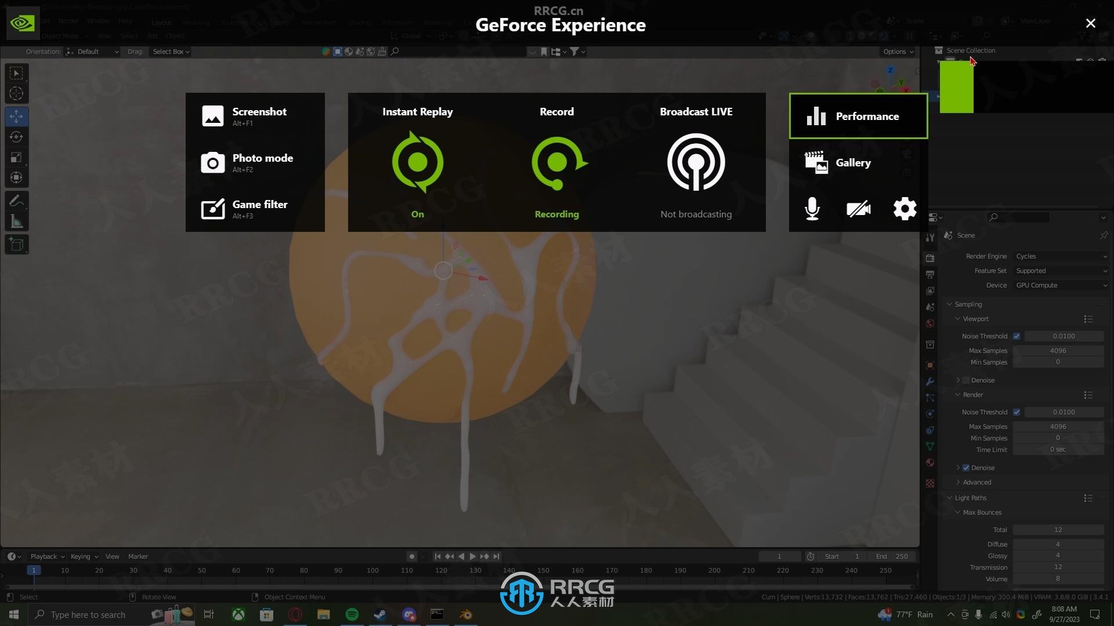This screenshot has height=626, width=1114.
Task: Open the timeline Marker menu
Action: pyautogui.click(x=138, y=556)
